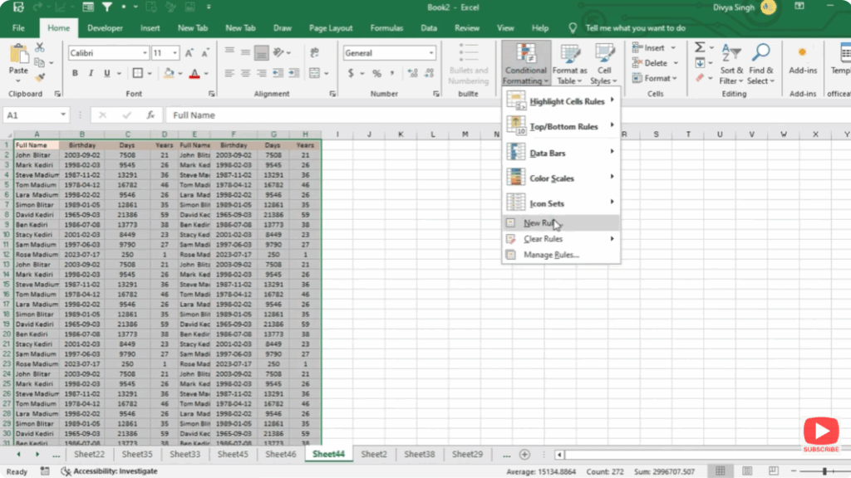This screenshot has height=478, width=851.
Task: Toggle underline formatting
Action: point(106,73)
